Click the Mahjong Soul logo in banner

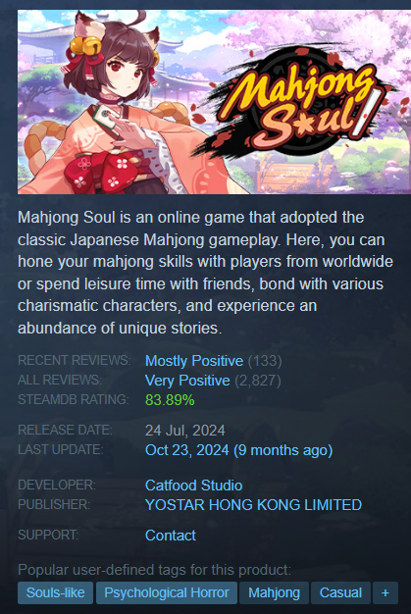[297, 106]
